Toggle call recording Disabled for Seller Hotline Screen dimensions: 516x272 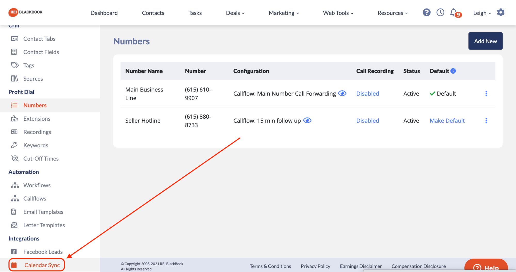point(367,121)
